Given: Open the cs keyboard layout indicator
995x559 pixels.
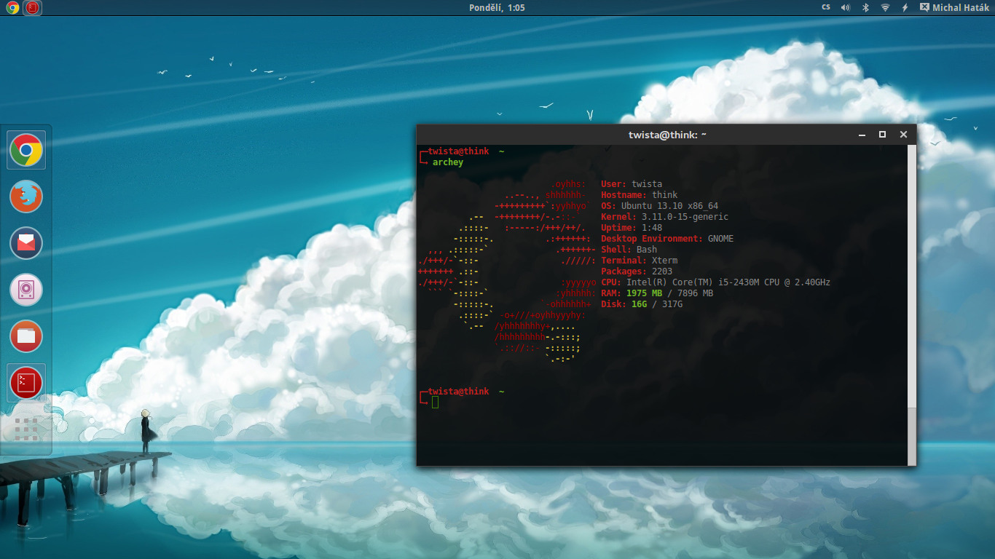Looking at the screenshot, I should pos(825,7).
